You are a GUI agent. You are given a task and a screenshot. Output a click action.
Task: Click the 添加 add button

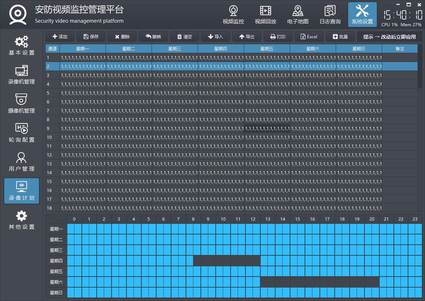click(x=60, y=37)
